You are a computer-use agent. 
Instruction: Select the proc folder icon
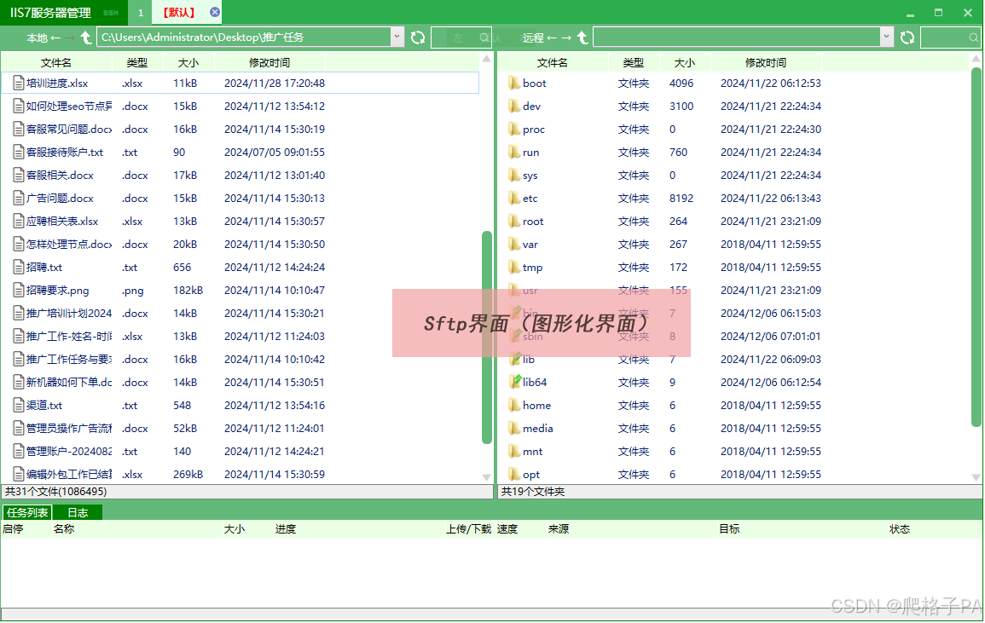(514, 129)
